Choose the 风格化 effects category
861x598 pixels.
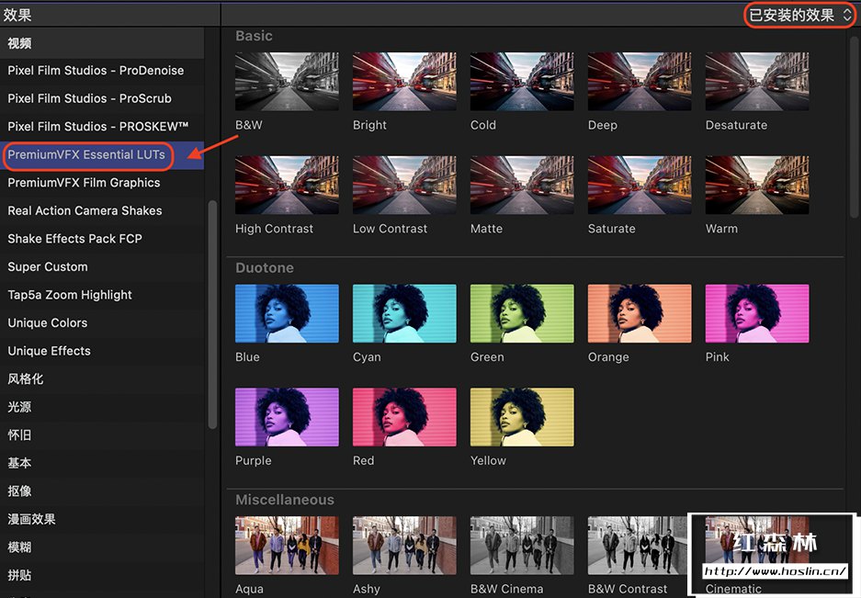coord(26,378)
